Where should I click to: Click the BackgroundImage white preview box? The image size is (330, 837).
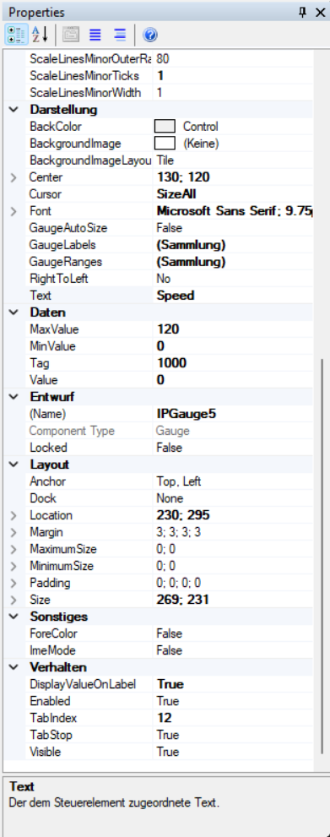tap(165, 144)
